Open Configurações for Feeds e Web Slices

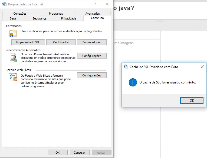(92, 75)
